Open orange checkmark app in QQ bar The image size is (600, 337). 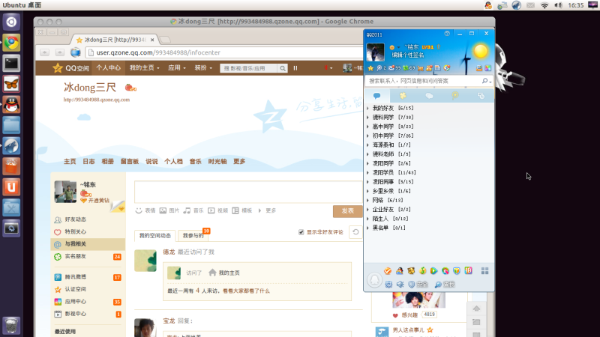[x=388, y=271]
